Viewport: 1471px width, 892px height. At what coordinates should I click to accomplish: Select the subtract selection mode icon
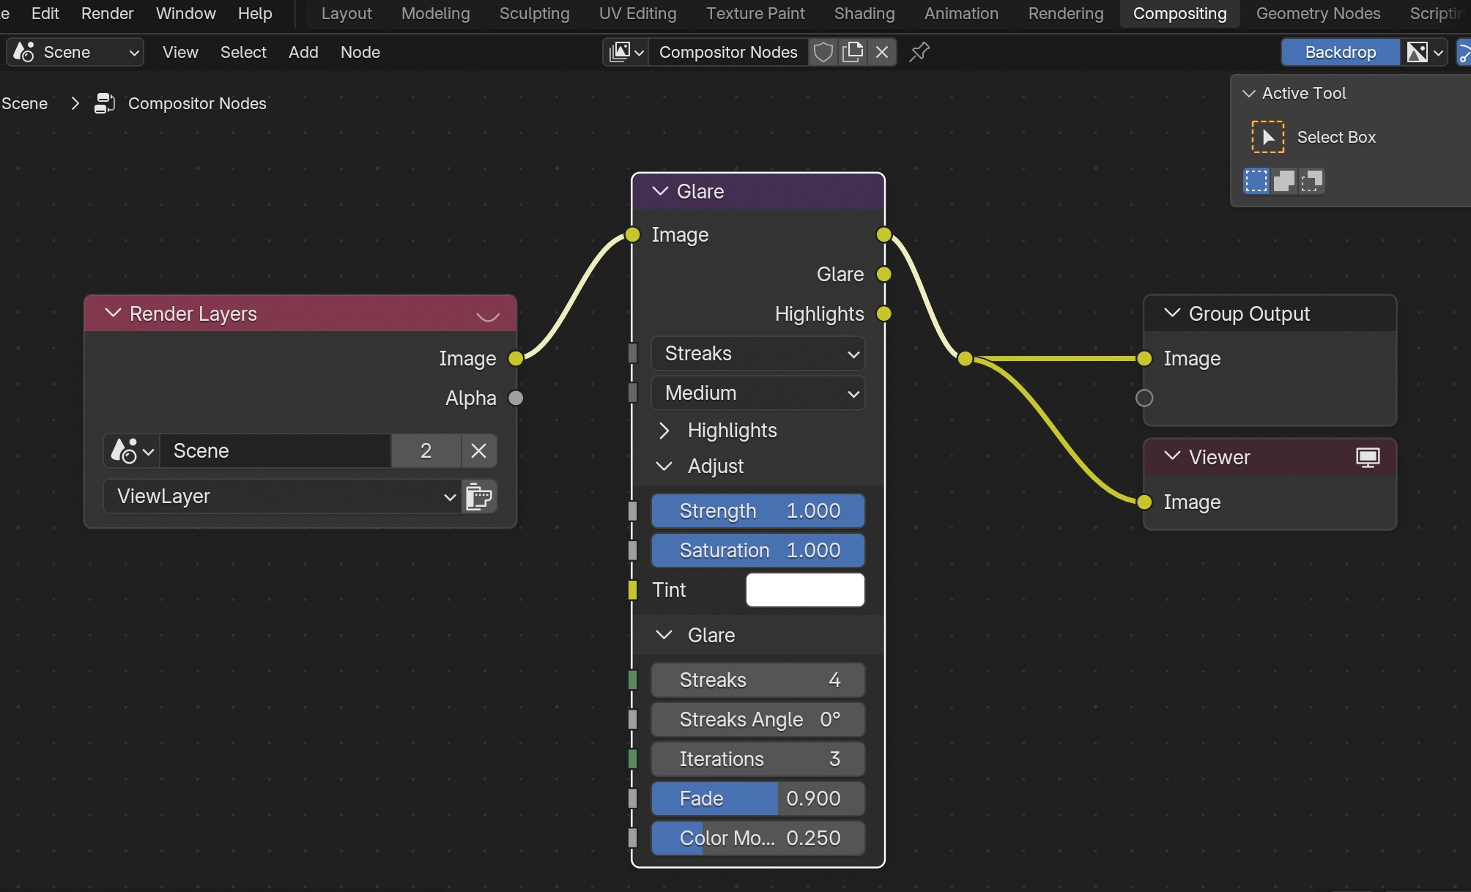click(x=1312, y=181)
